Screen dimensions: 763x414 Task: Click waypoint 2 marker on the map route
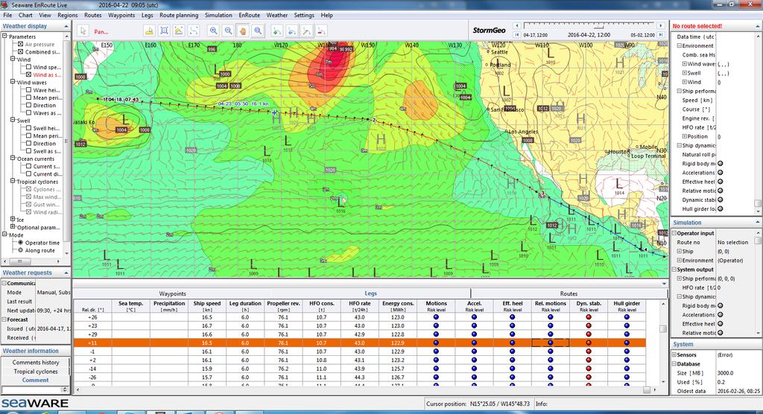pos(373,120)
